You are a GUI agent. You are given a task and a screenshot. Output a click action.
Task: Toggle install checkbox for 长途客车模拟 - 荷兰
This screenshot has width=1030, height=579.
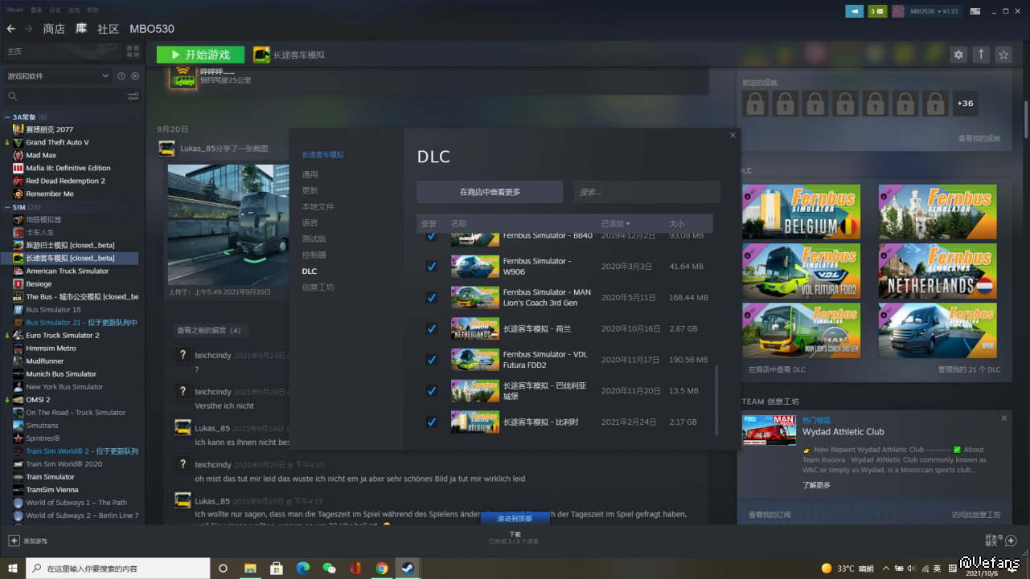pyautogui.click(x=432, y=328)
